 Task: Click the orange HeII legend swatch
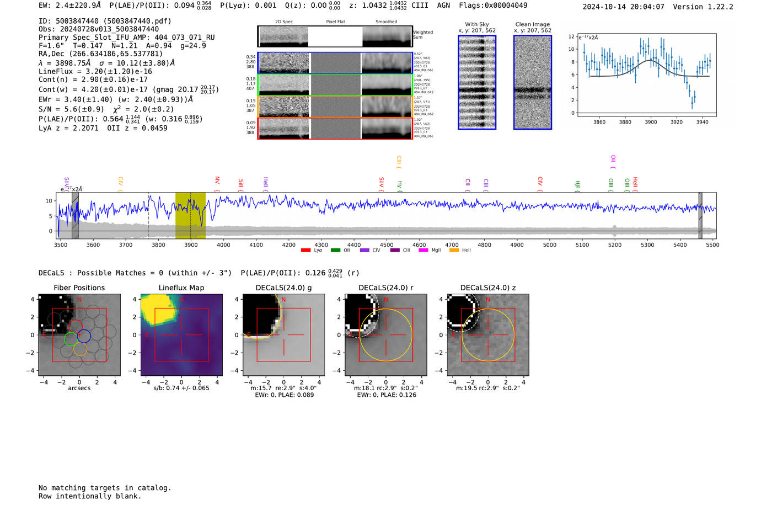(454, 251)
